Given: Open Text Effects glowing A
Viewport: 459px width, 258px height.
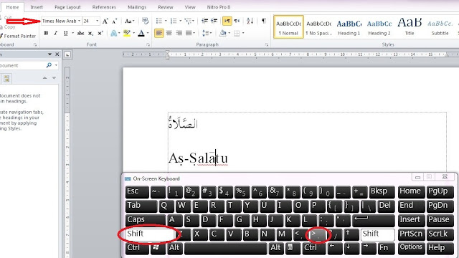Looking at the screenshot, I should pos(113,33).
